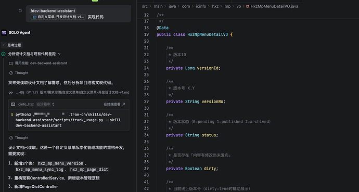Image resolution: width=359 pixels, height=192 pixels.
Task: Click the green completed check icon
Action: [4, 54]
